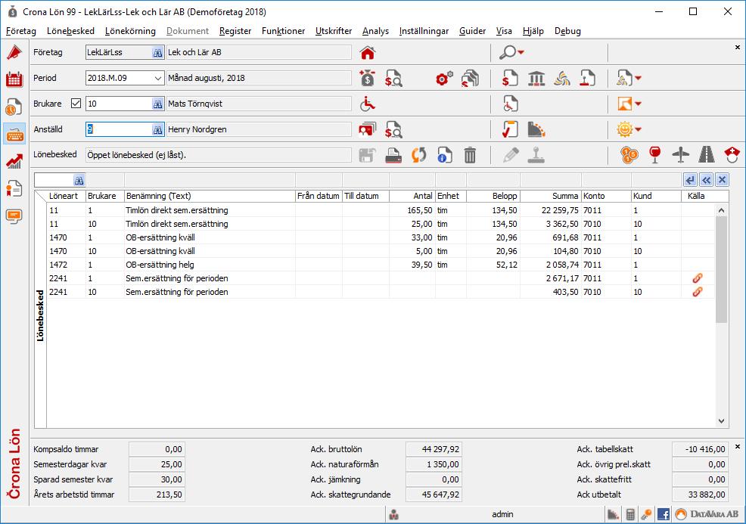Expand the swirl document dropdown in Period row
Viewport: 746px width, 524px height.
coord(638,78)
